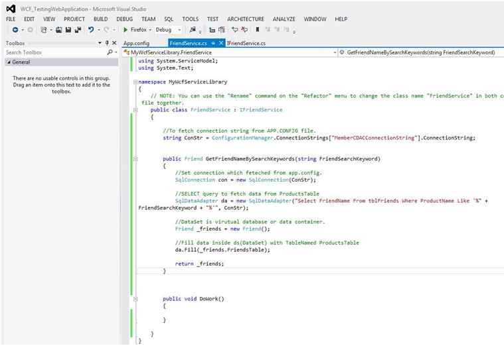The width and height of the screenshot is (504, 346).
Task: Collapse the namespace MyWcfServiceLibrary code block
Action: click(135, 82)
